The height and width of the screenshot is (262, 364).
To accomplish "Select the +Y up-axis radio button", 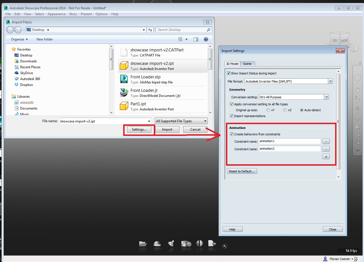I will tap(268, 110).
